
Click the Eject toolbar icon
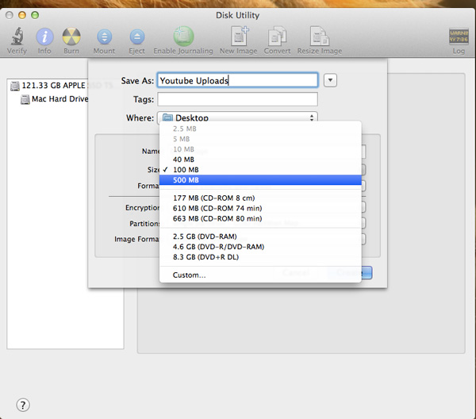tap(137, 37)
